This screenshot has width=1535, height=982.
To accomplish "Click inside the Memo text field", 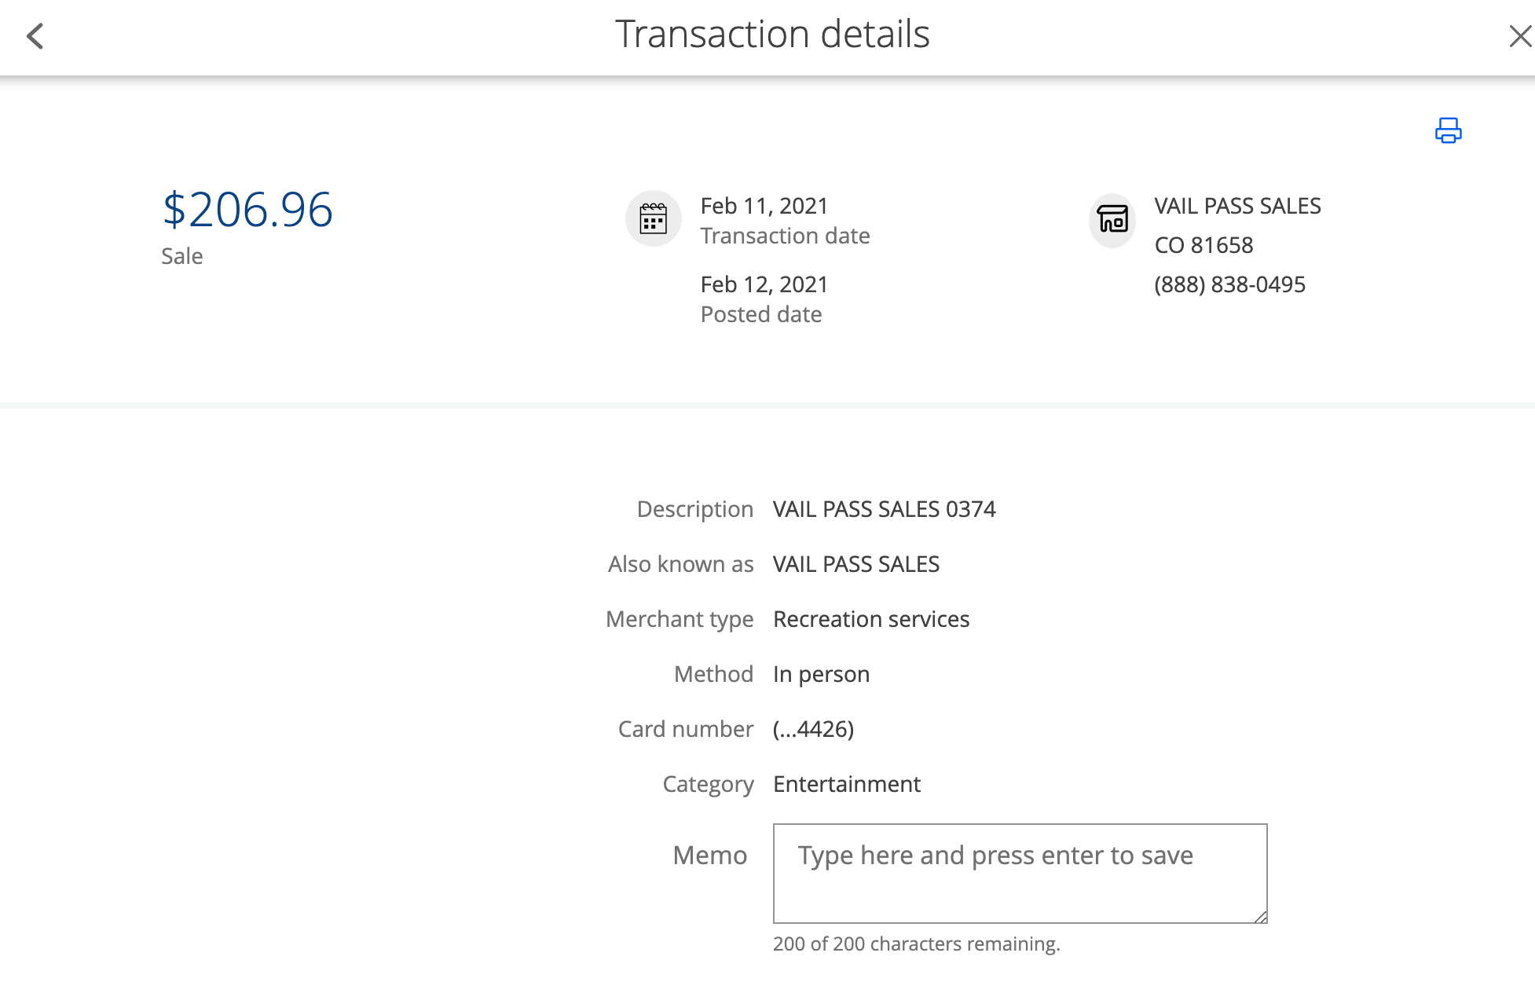I will [x=1019, y=873].
